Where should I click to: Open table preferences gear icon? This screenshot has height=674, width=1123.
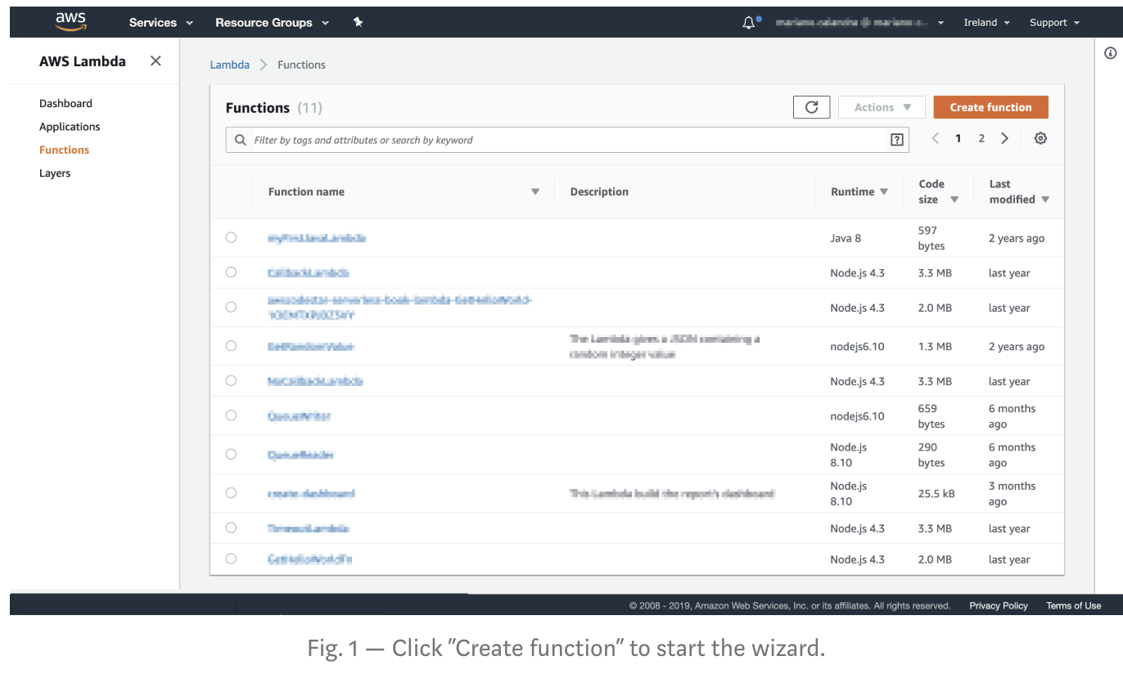coord(1040,138)
